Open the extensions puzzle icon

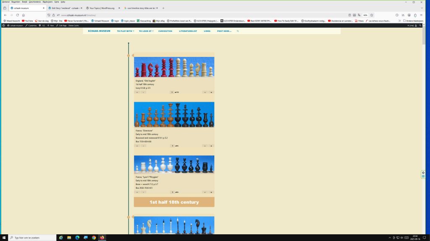click(415, 15)
